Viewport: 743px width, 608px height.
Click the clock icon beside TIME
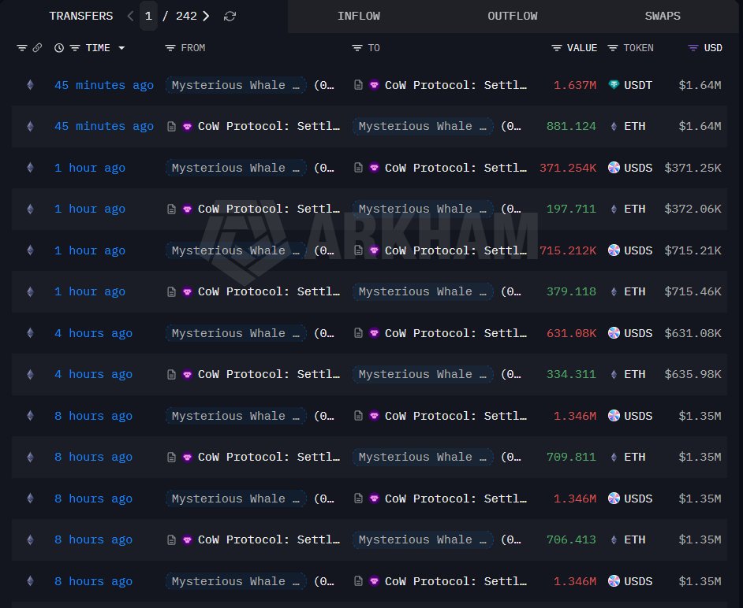[59, 48]
